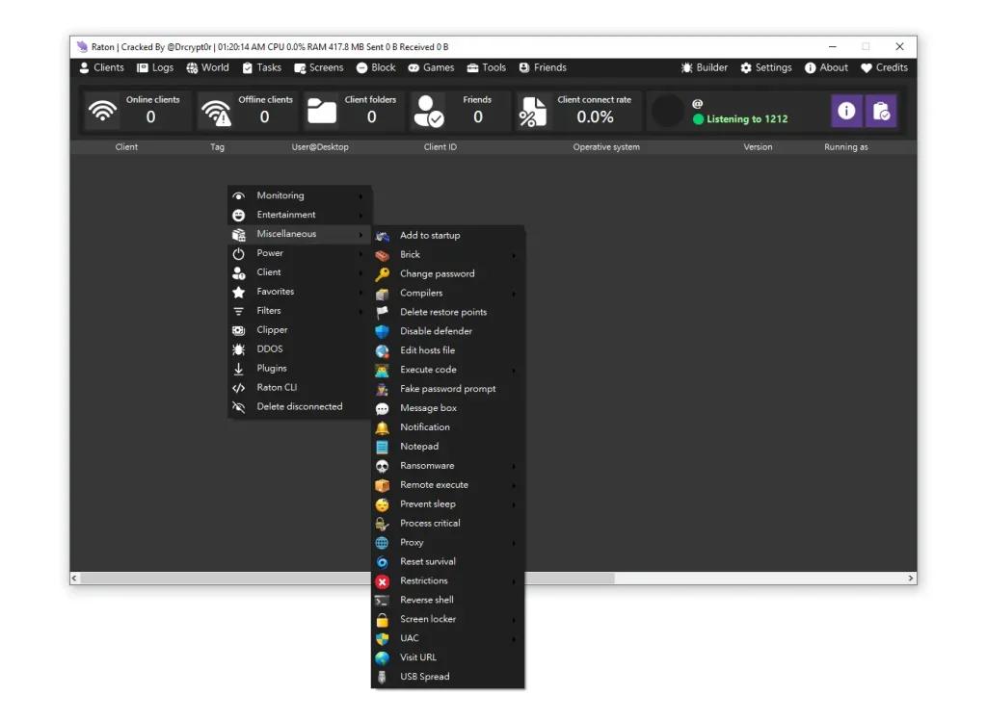Open the Client folders folder icon
The image size is (987, 721).
322,111
